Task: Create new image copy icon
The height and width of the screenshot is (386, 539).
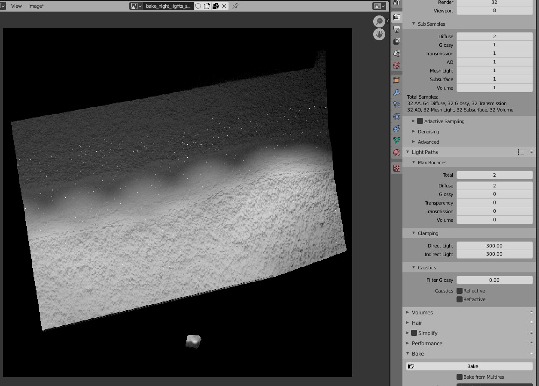Action: coord(207,6)
